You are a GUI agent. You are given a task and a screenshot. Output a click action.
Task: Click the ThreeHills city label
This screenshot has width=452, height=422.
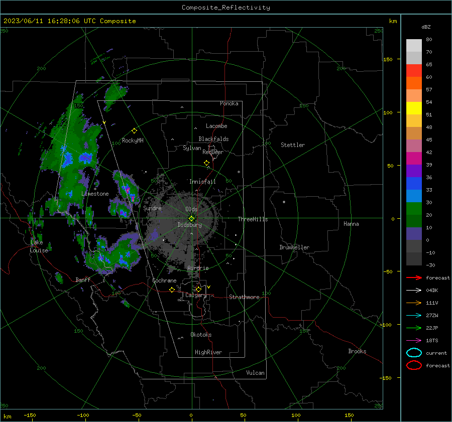tap(253, 219)
